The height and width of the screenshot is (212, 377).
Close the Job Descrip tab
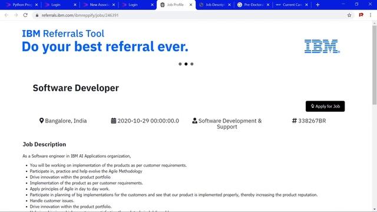tap(229, 5)
